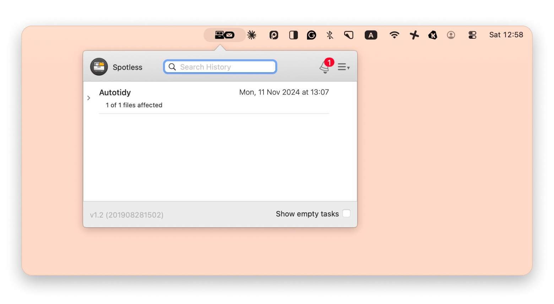This screenshot has width=554, height=304.
Task: Expand the Autotidy task row chevron
Action: [89, 98]
